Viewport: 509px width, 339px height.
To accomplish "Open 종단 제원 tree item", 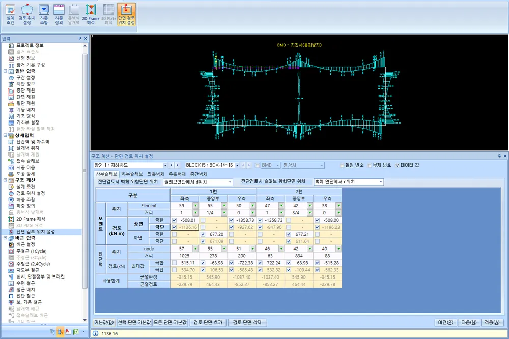I will pyautogui.click(x=25, y=90).
